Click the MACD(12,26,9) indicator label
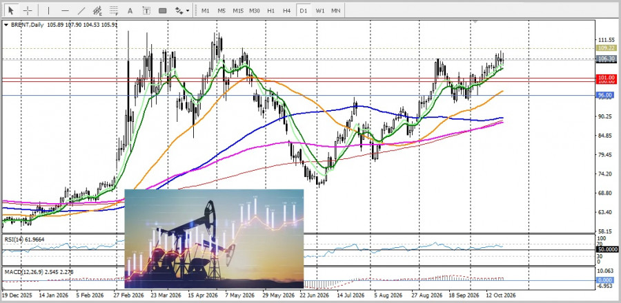621x303 pixels. coord(39,272)
